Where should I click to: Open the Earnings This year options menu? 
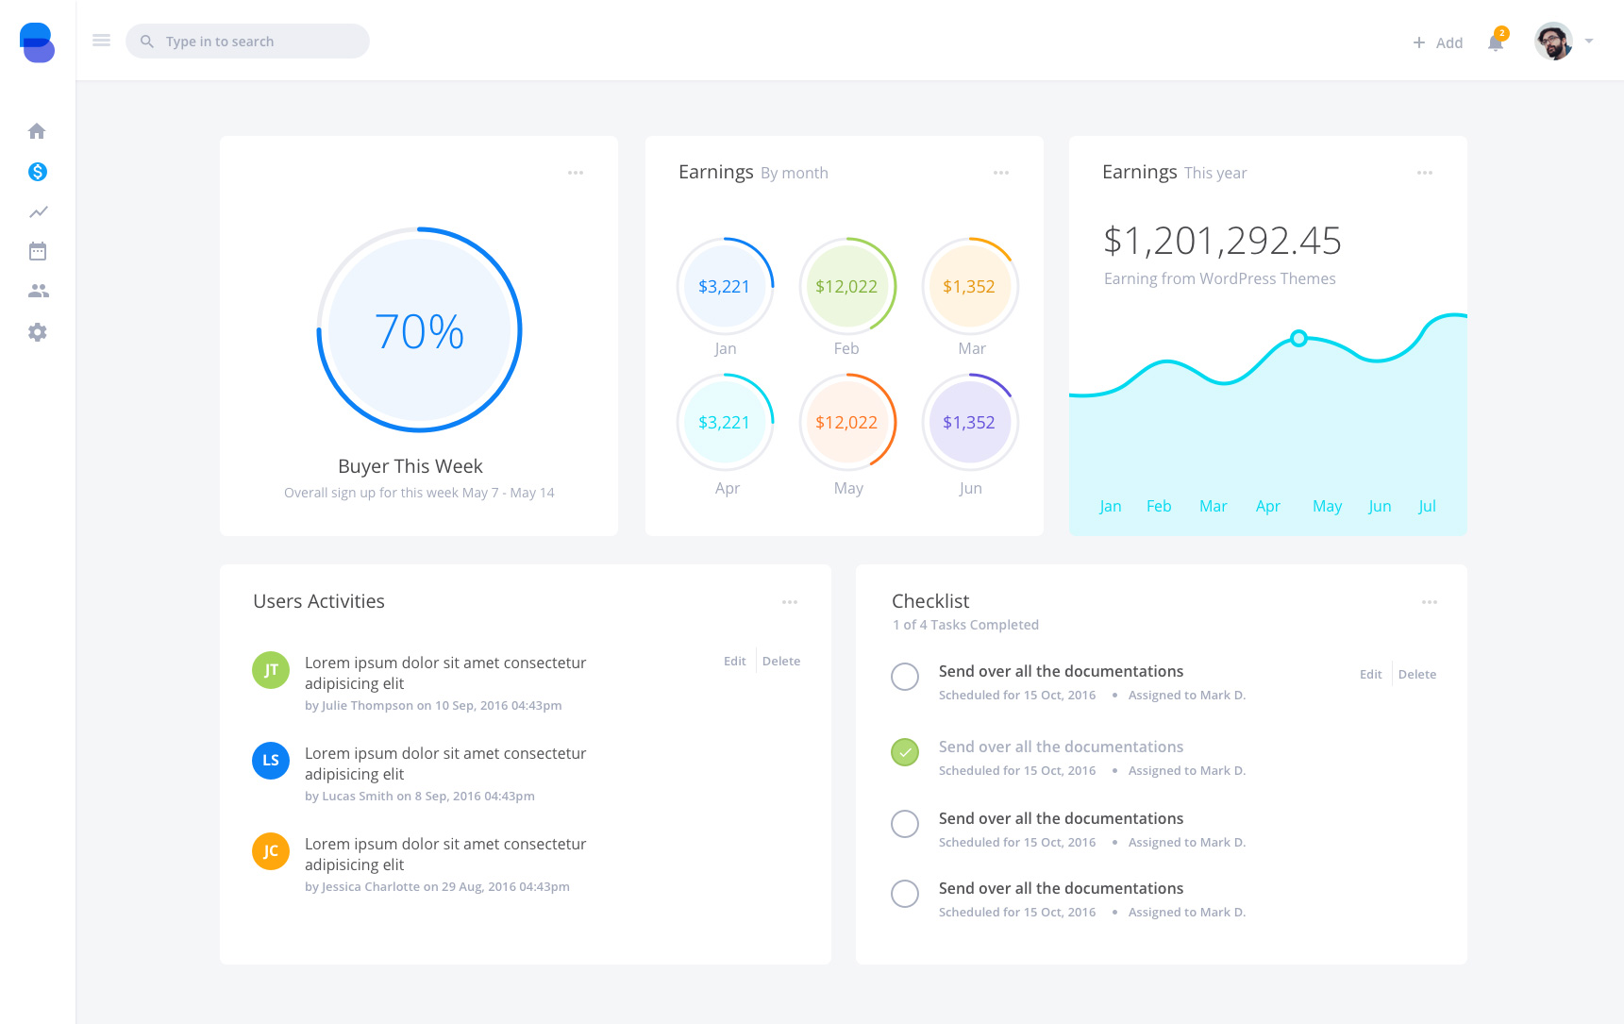(x=1425, y=172)
